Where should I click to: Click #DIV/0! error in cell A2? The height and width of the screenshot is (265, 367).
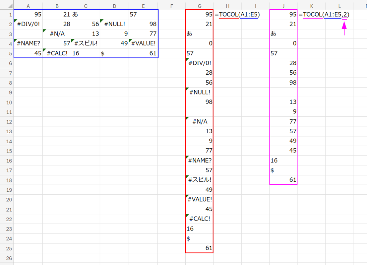pos(28,24)
